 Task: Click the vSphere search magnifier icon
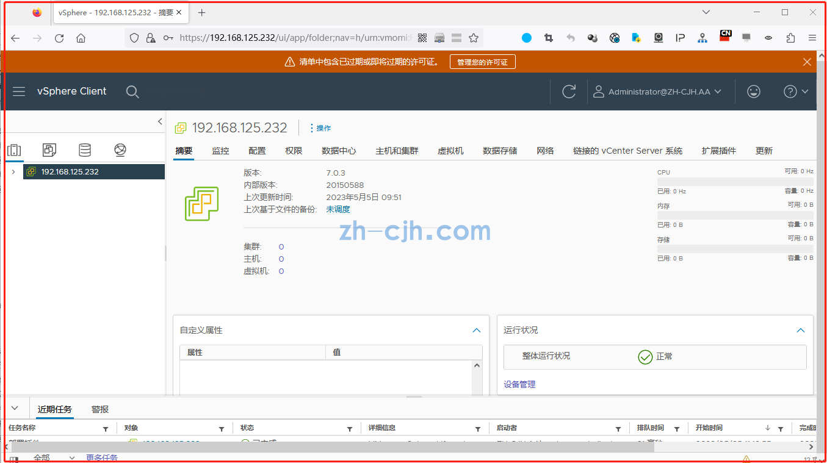132,92
